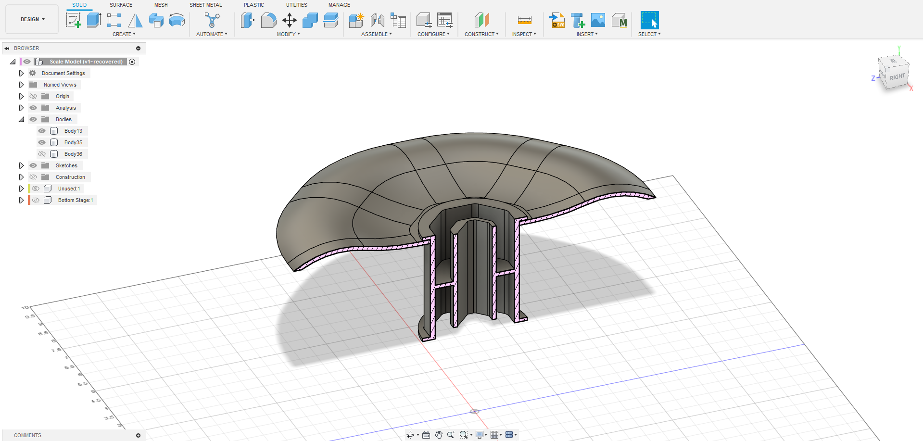Show Bottom Stage:1 component via eye icon
The height and width of the screenshot is (441, 923).
click(36, 200)
